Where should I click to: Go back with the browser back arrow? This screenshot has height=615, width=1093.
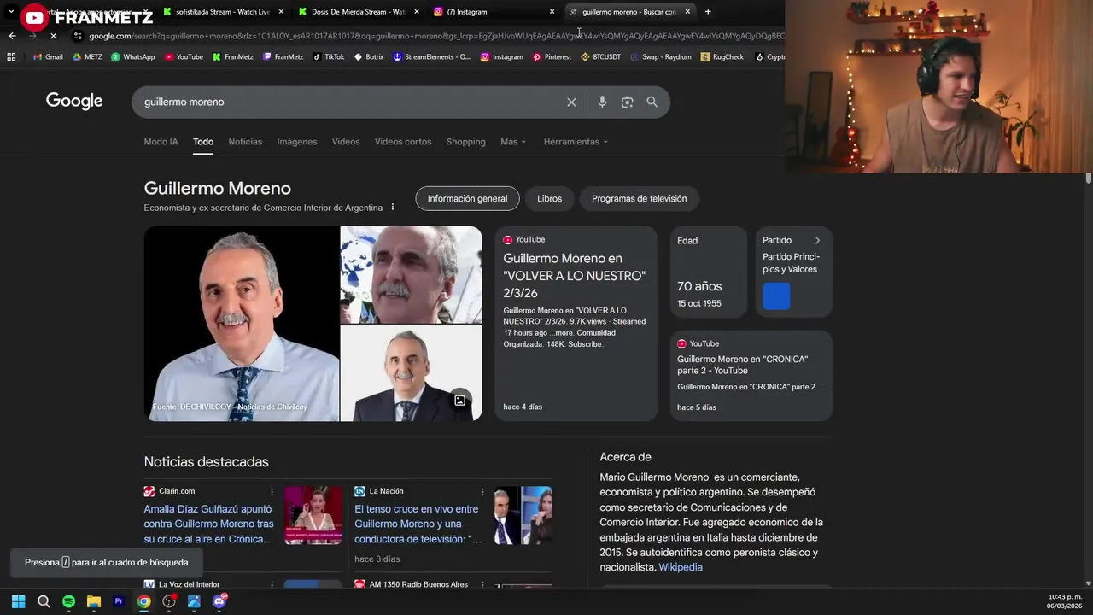pyautogui.click(x=12, y=36)
